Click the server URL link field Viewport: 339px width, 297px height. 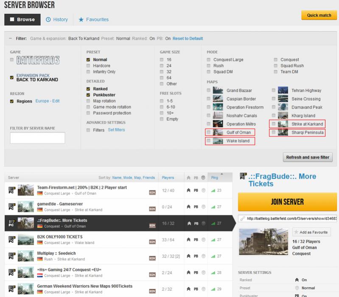(288, 219)
